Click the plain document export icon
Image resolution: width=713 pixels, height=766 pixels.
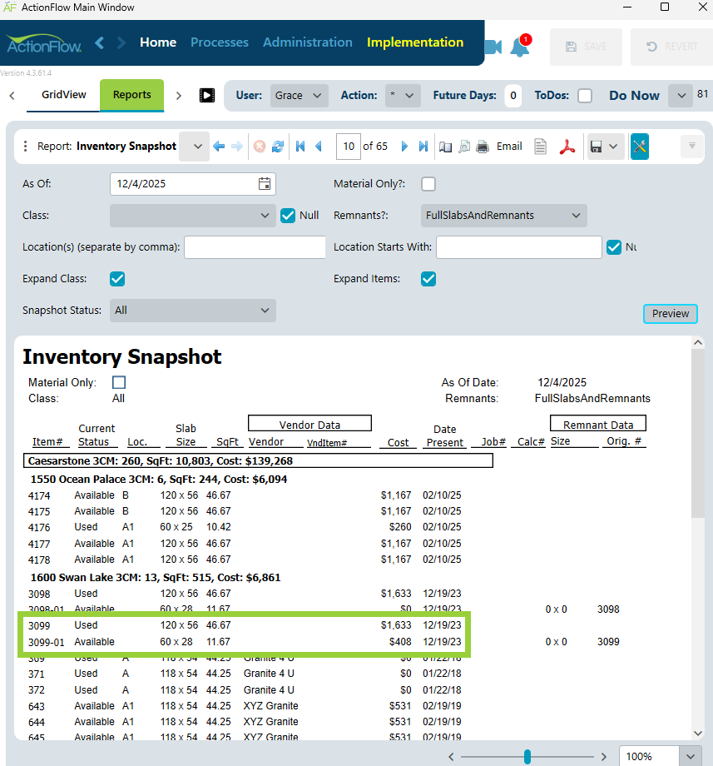[540, 147]
